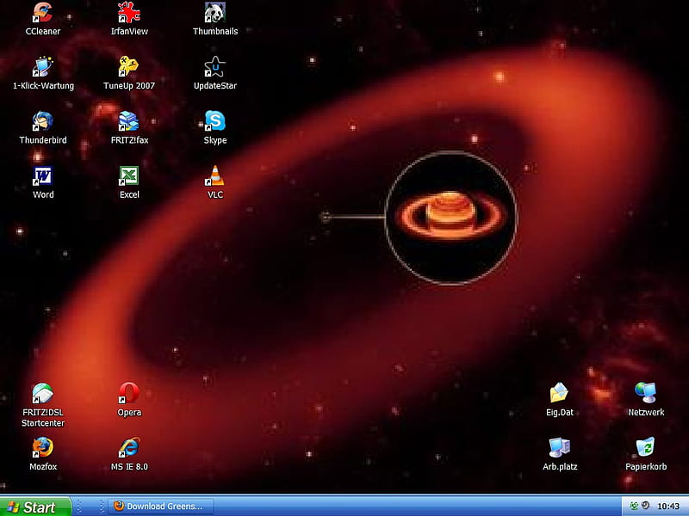Select the FRITZ!DSL Startcenter icon

pyautogui.click(x=42, y=393)
